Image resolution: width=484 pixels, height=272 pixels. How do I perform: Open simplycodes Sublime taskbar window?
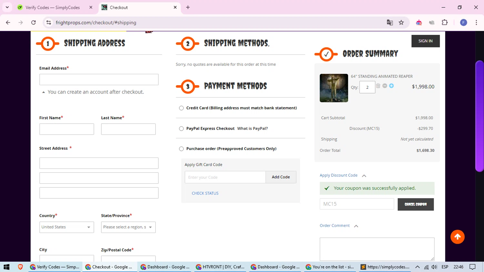pos(385,267)
